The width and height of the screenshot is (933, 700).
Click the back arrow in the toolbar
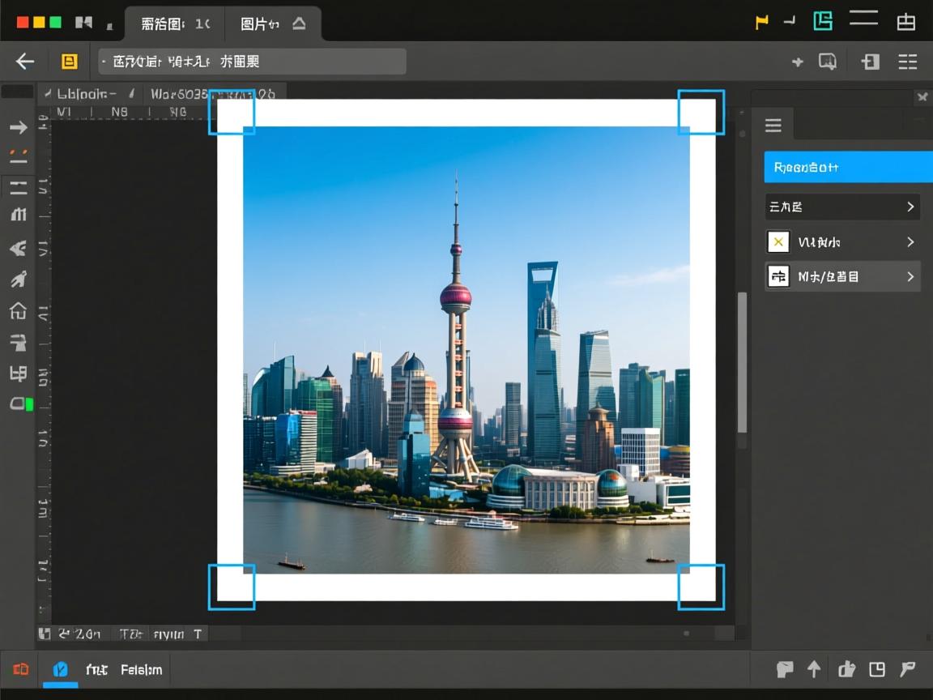coord(25,62)
